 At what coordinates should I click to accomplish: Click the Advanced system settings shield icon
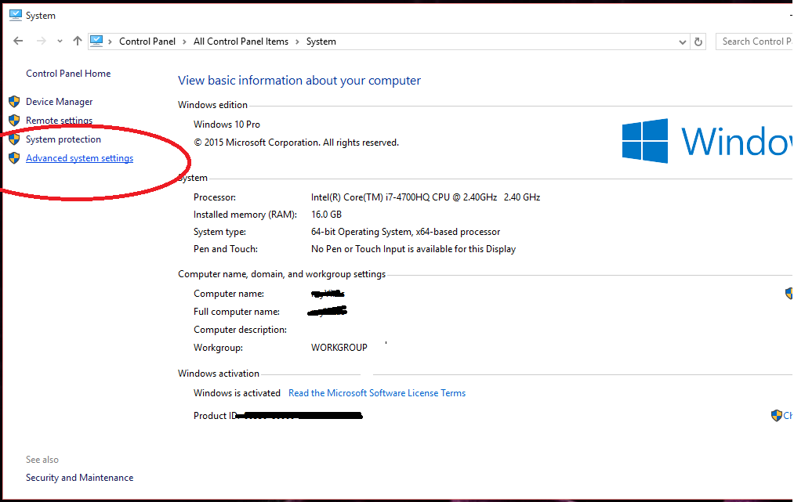pyautogui.click(x=14, y=158)
